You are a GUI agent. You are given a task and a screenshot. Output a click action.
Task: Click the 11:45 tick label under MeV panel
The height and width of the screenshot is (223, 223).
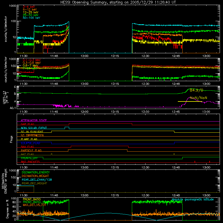pyautogui.click(x=54, y=84)
